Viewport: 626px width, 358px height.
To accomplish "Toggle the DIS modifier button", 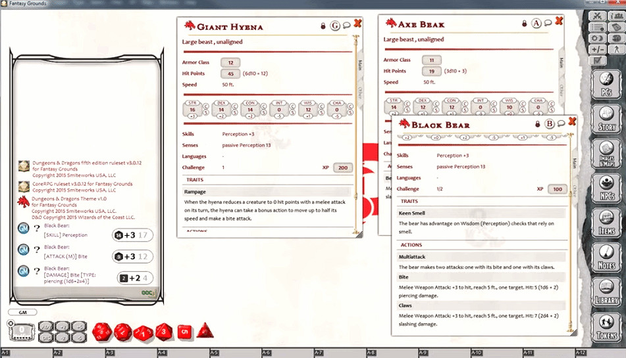I will (46, 338).
